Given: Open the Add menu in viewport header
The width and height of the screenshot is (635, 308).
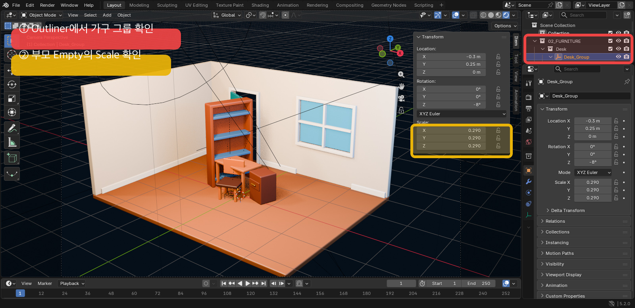Looking at the screenshot, I should 107,15.
